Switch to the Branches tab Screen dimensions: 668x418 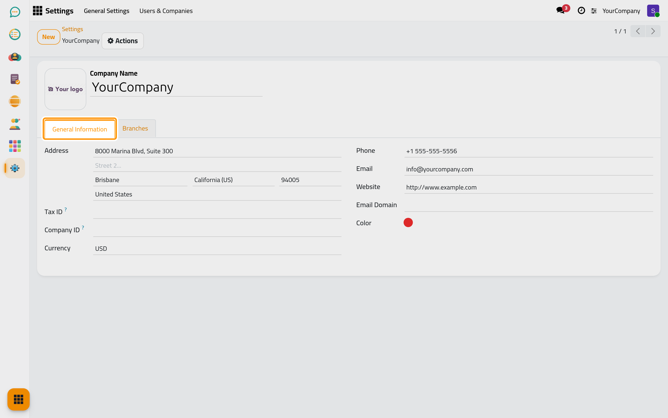pos(135,129)
